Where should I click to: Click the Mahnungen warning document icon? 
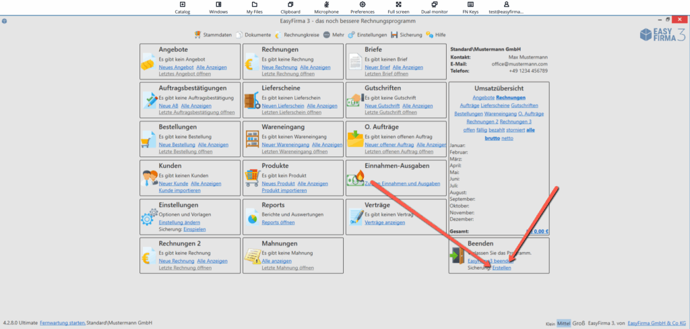pos(253,257)
